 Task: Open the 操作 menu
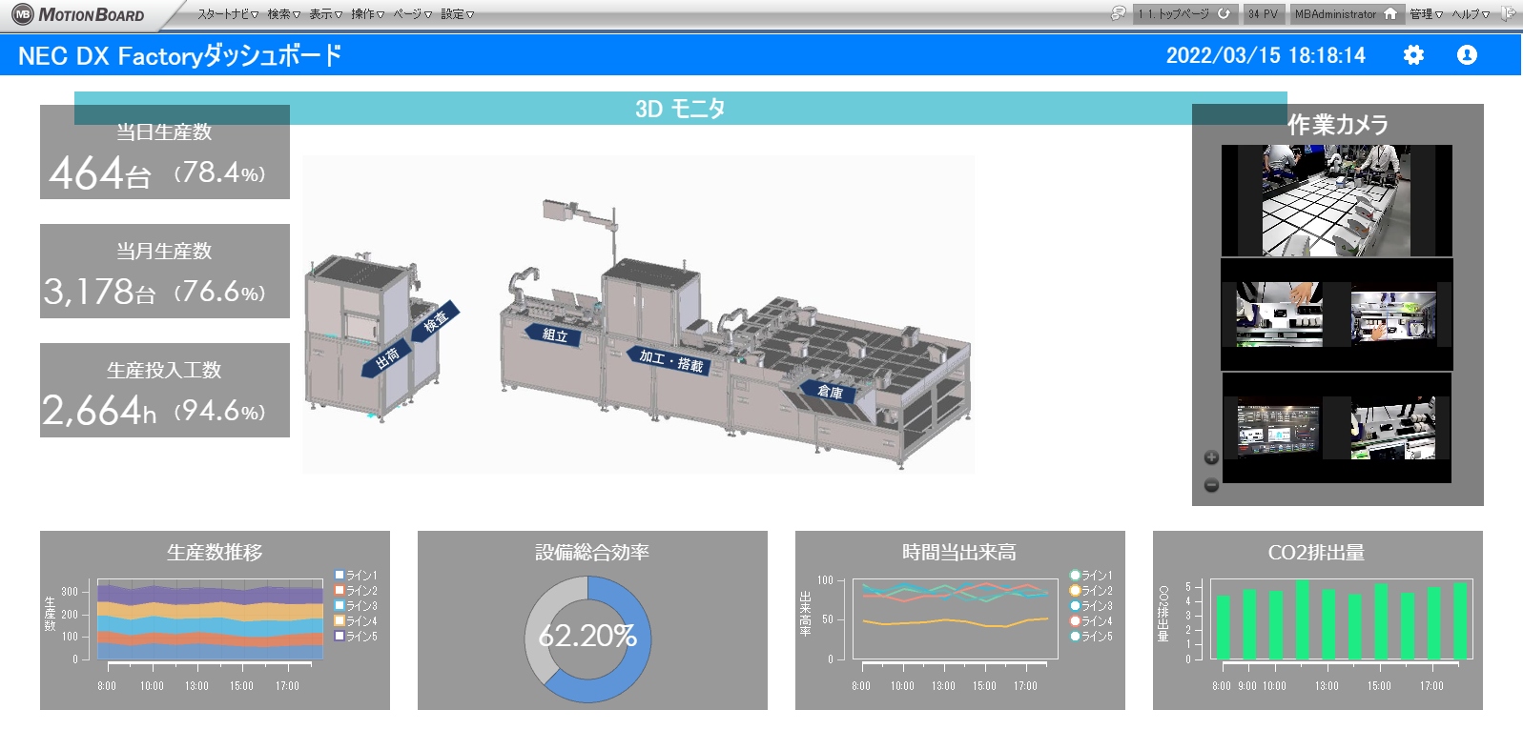367,14
